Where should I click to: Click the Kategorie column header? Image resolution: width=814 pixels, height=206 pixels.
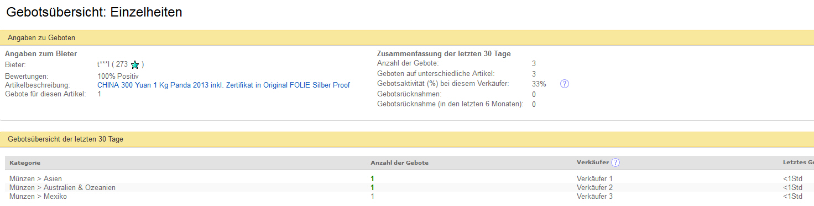click(25, 163)
